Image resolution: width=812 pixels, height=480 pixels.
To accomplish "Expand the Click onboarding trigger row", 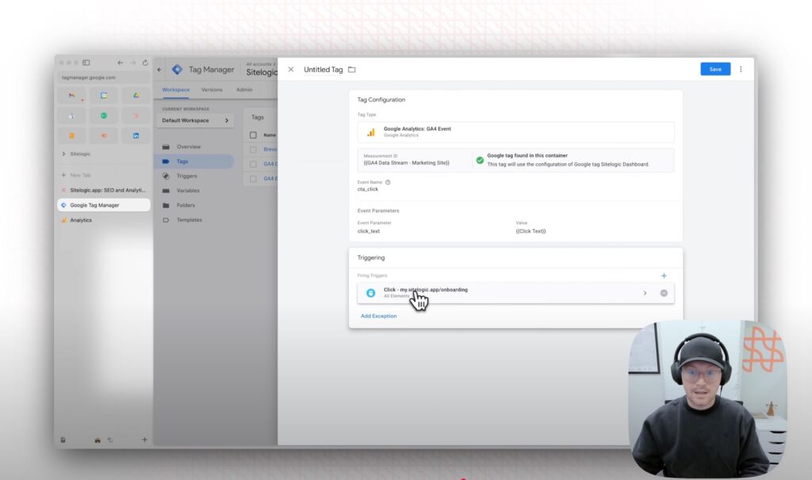I will click(x=645, y=292).
